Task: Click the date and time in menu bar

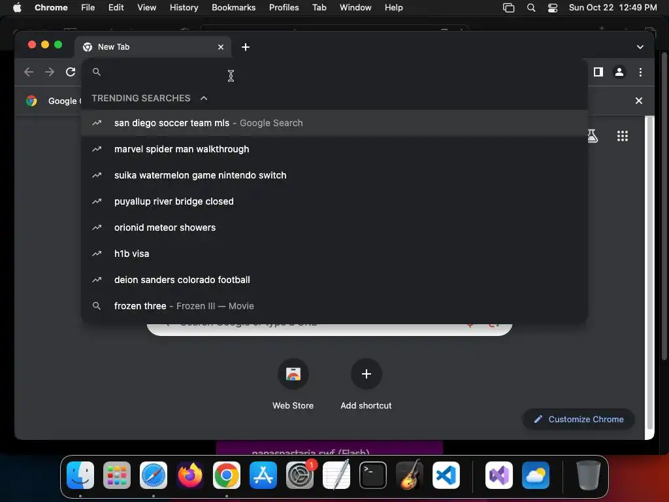Action: [x=613, y=7]
